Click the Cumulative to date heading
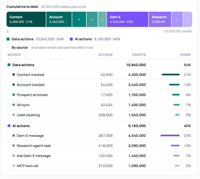 [x=22, y=7]
